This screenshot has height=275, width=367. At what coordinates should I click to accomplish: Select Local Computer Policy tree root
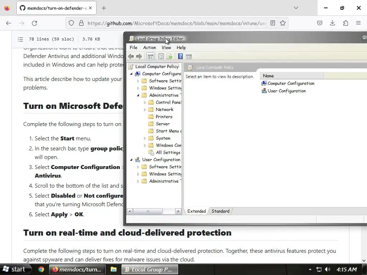pos(157,66)
